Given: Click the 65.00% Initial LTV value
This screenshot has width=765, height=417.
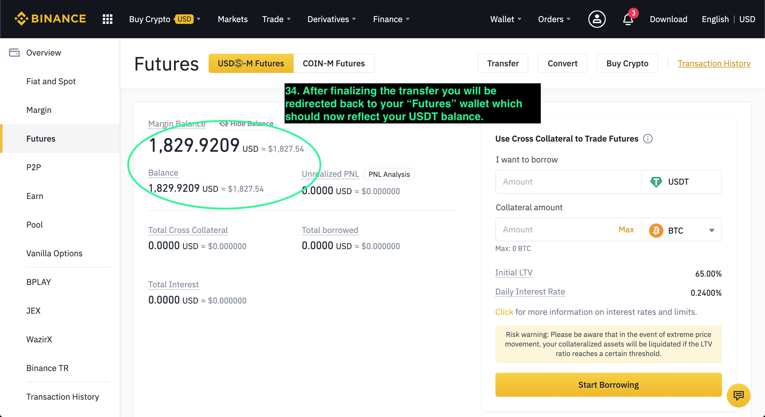Looking at the screenshot, I should pyautogui.click(x=708, y=274).
